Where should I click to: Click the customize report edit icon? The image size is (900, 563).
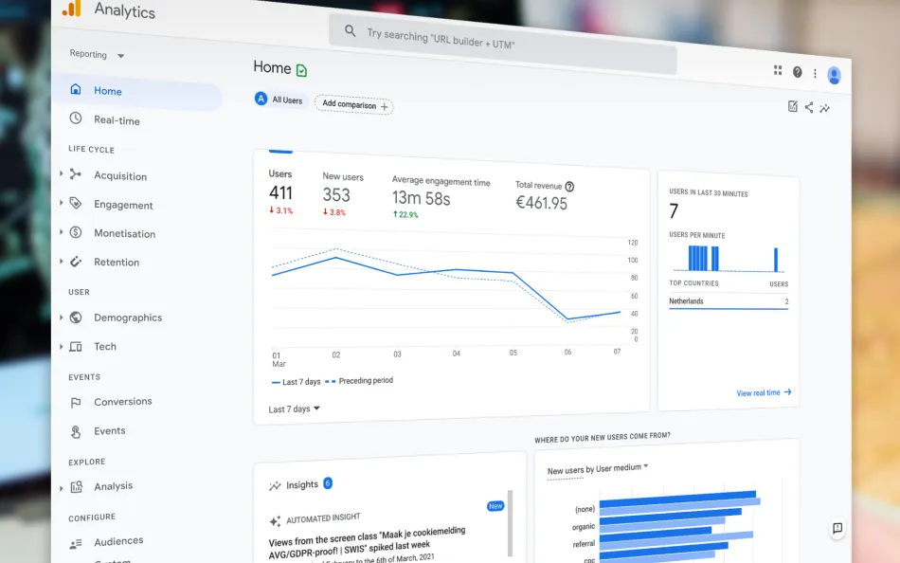pyautogui.click(x=793, y=106)
